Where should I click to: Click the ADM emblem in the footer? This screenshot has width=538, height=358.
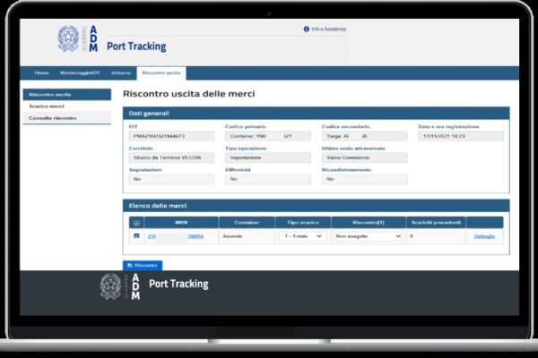coord(110,286)
